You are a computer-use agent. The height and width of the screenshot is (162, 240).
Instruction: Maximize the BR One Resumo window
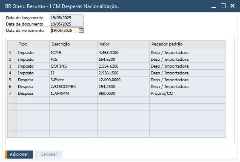pyautogui.click(x=223, y=6)
